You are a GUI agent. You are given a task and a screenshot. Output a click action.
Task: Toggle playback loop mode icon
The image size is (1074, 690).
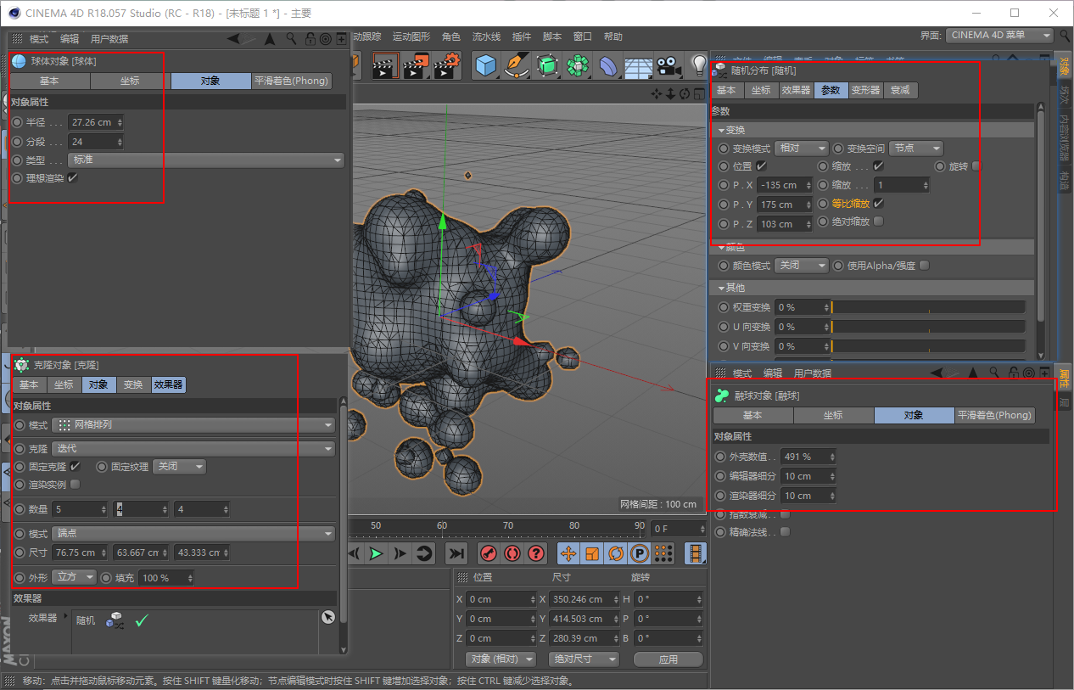[x=424, y=554]
